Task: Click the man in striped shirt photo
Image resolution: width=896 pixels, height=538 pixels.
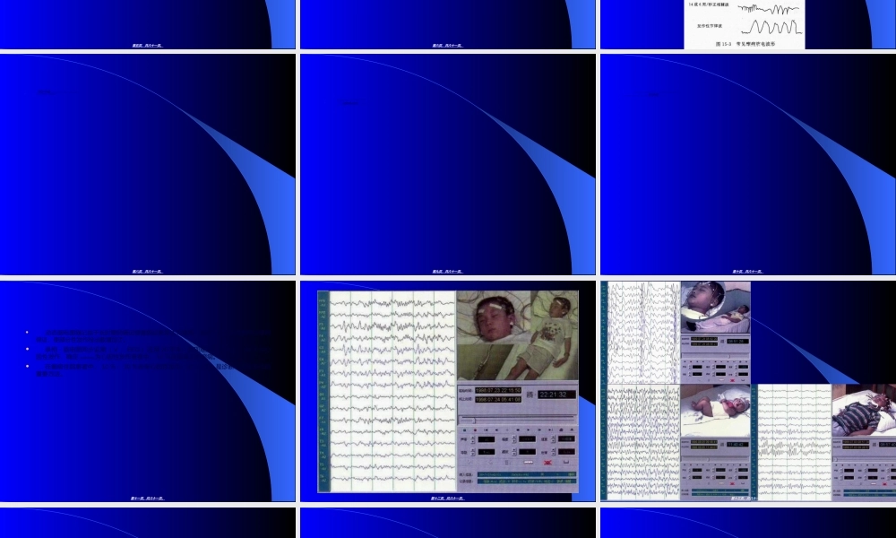Action: click(864, 411)
